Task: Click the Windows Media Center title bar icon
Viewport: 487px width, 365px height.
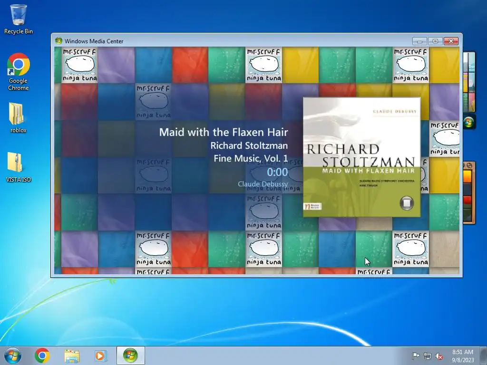Action: (58, 41)
